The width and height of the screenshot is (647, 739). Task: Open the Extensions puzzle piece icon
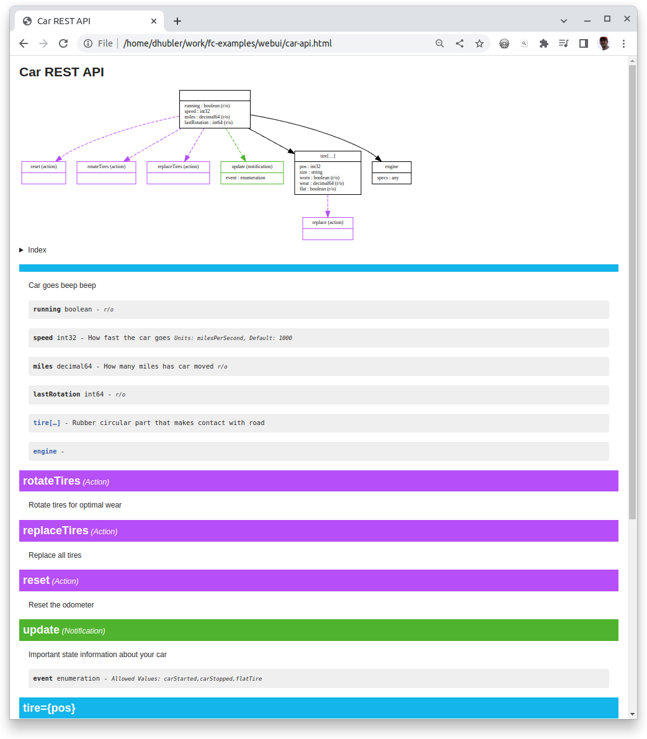coord(544,43)
